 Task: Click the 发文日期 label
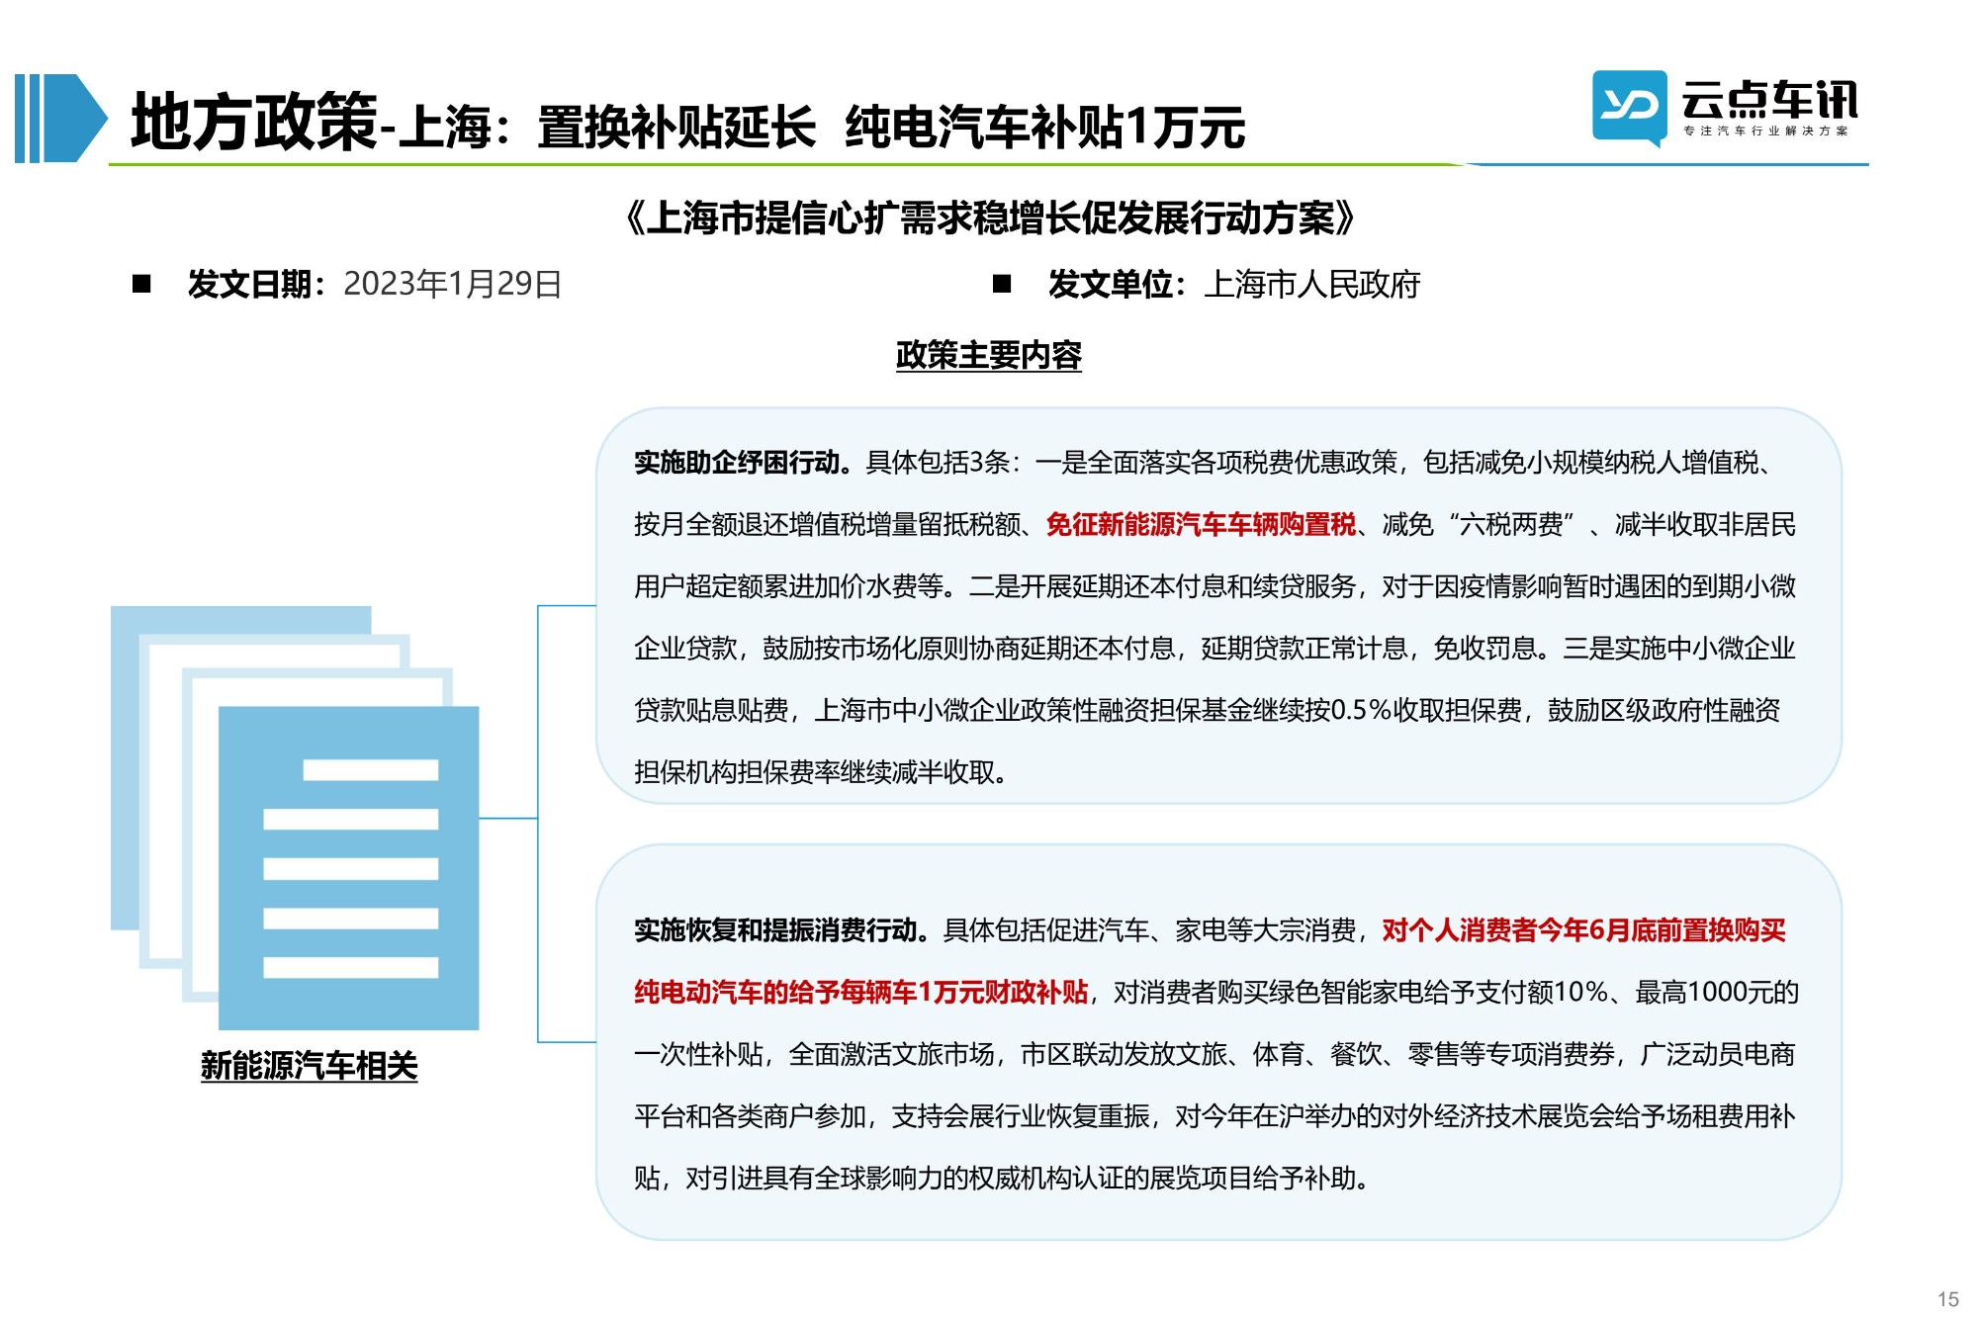(256, 284)
